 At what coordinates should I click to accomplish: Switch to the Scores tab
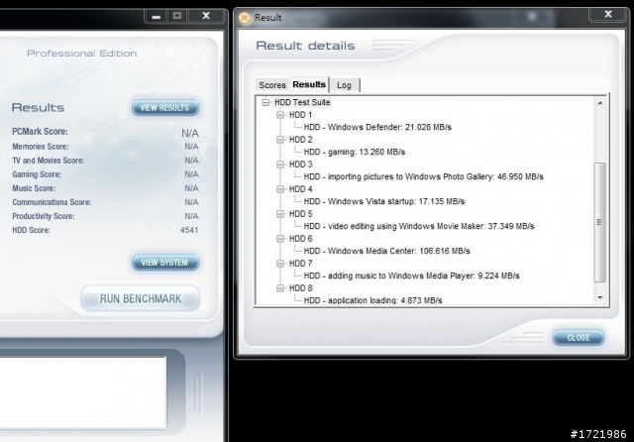pyautogui.click(x=272, y=85)
